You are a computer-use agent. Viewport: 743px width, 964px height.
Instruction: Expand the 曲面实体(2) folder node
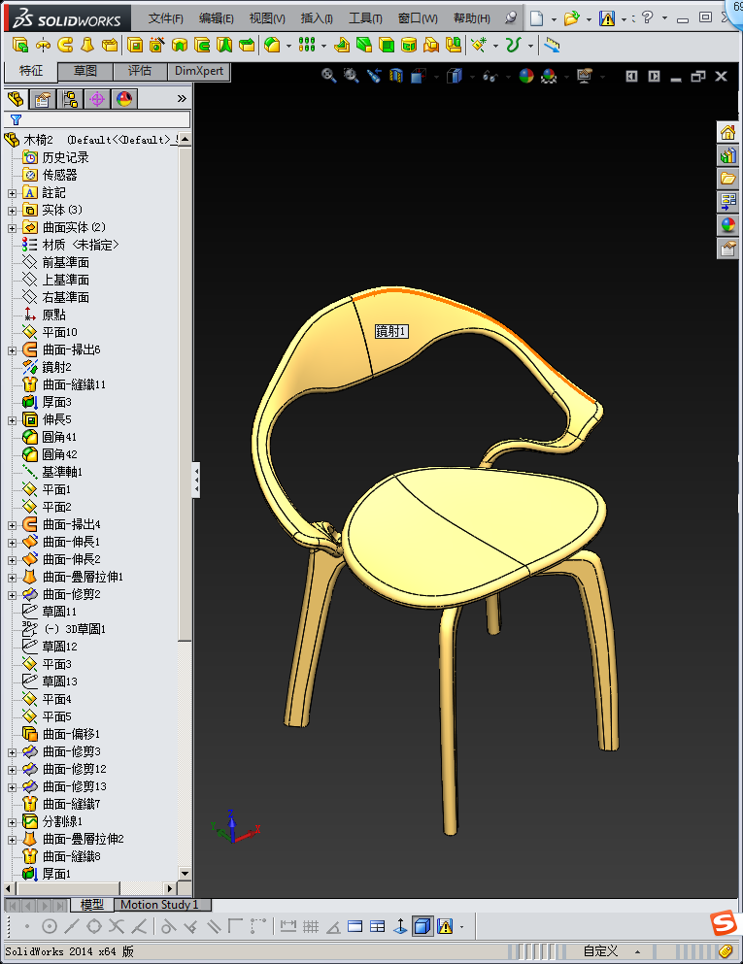tap(12, 228)
